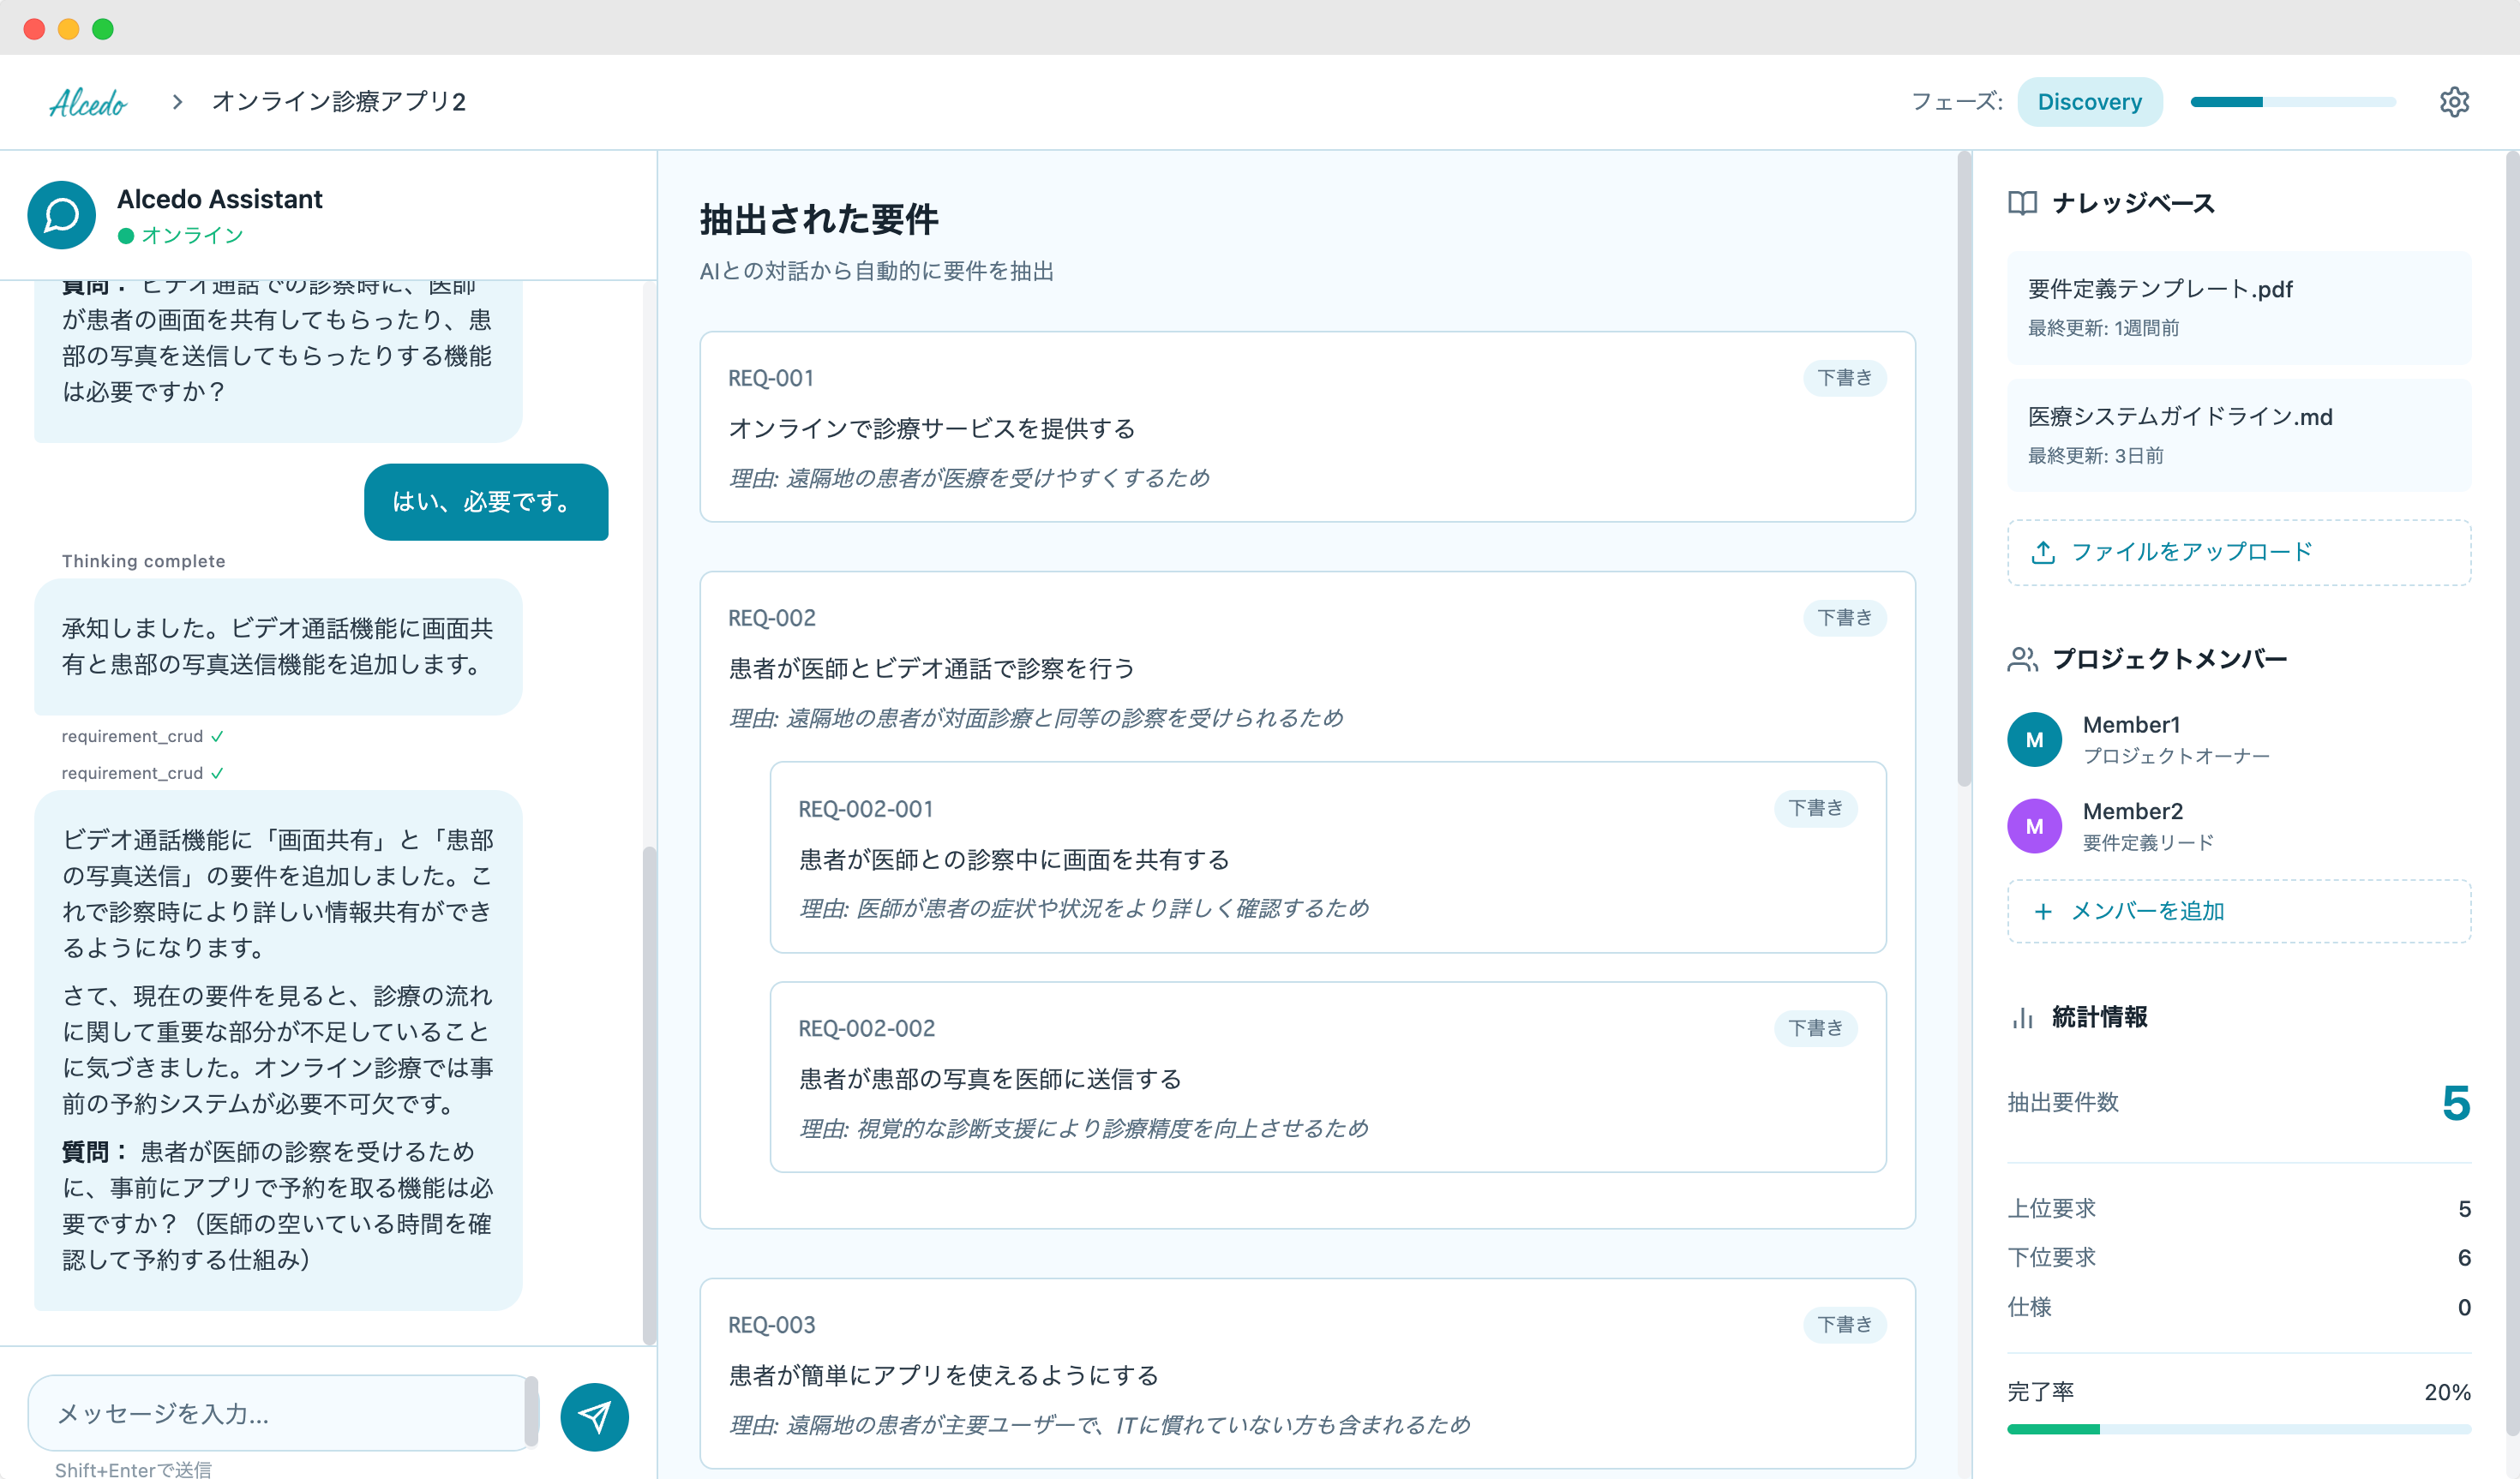Image resolution: width=2520 pixels, height=1479 pixels.
Task: Click the statistics bar chart icon
Action: pyautogui.click(x=2022, y=1018)
